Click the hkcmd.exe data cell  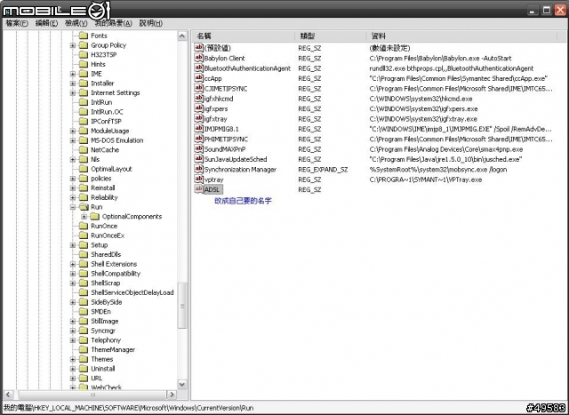coord(421,99)
